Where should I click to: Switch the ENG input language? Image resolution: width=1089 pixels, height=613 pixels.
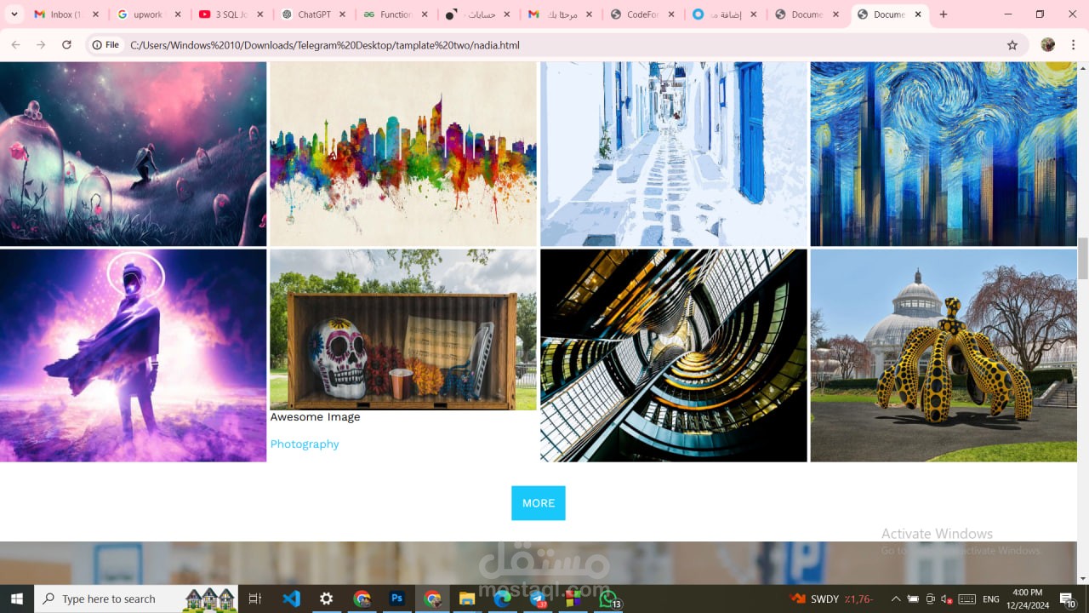click(991, 599)
